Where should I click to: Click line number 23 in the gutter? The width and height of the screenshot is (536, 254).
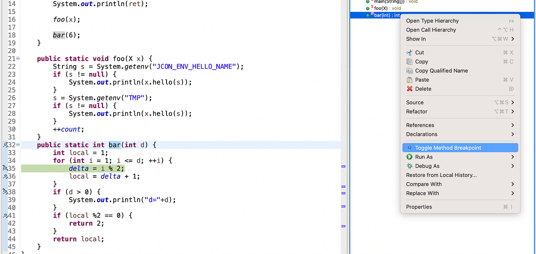11,74
